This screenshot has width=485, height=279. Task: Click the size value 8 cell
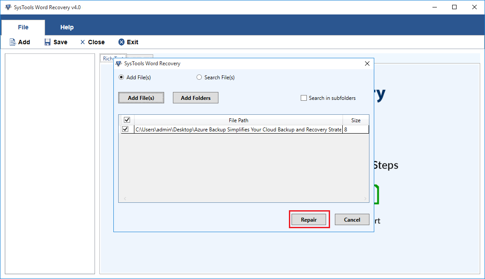click(x=356, y=130)
